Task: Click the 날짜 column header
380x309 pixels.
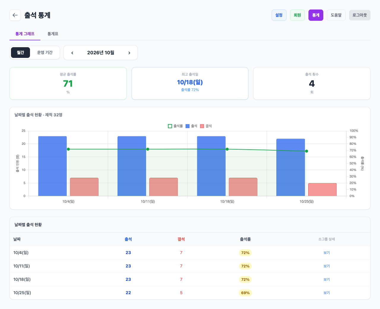Action: point(17,239)
